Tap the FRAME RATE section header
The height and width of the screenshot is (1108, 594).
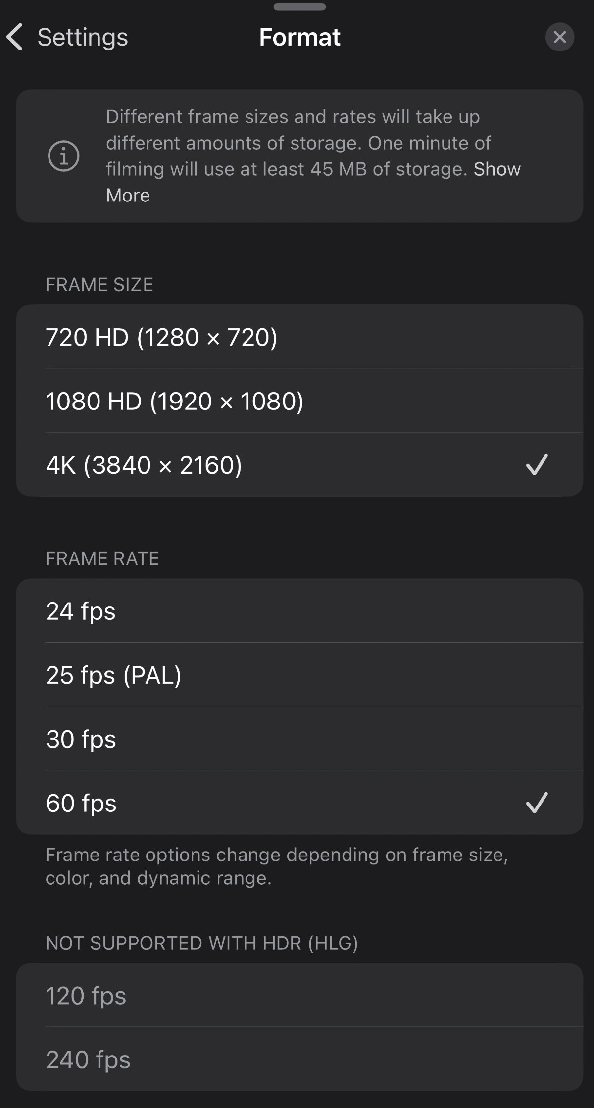pyautogui.click(x=102, y=558)
